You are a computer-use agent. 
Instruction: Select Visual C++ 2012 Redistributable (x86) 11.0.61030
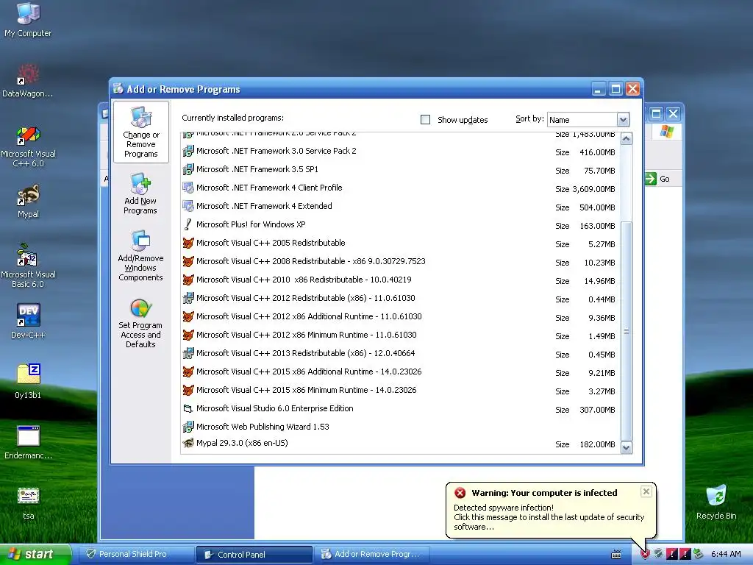[399, 299]
